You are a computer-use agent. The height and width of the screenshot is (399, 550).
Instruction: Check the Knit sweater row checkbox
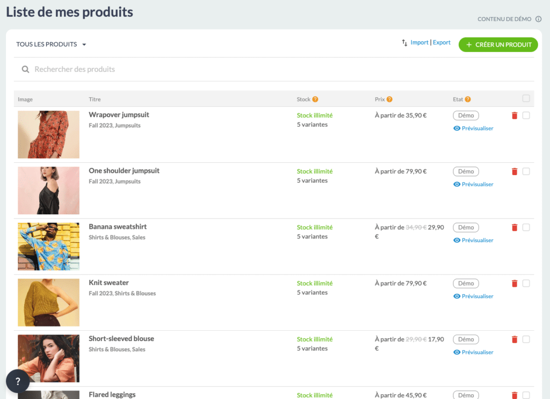click(x=526, y=284)
